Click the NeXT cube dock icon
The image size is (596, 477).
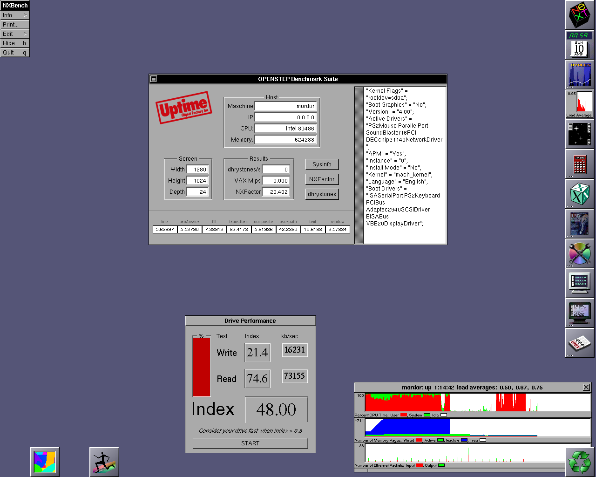tap(579, 15)
